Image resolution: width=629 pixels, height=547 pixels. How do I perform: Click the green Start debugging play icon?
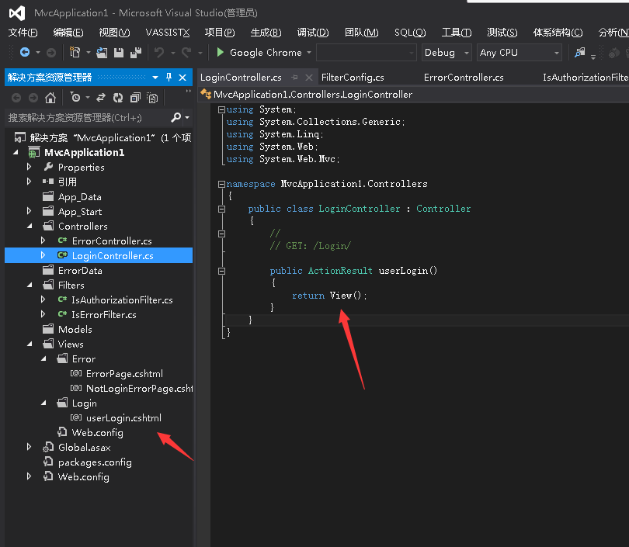click(221, 53)
